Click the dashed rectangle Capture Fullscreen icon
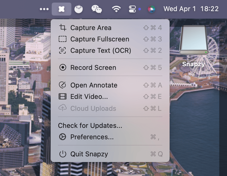227x176 pixels. (x=63, y=39)
